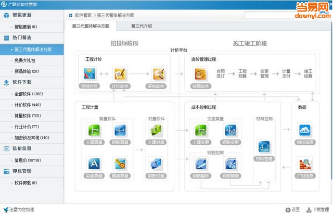This screenshot has width=333, height=214.
Task: Click the 迅雷为您加速 status text
Action: click(22, 210)
